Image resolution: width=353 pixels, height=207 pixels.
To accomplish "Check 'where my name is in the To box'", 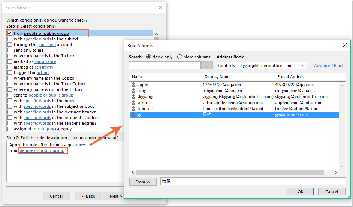I will tap(10, 56).
